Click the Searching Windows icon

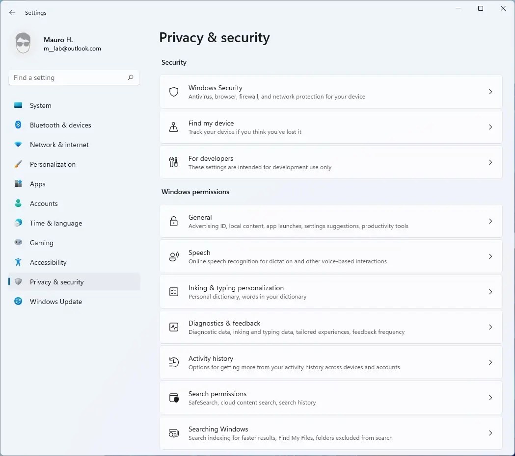click(174, 433)
